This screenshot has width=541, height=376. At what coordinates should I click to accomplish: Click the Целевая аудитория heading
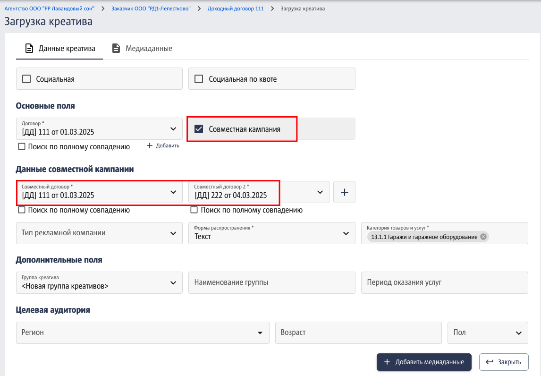[x=53, y=310]
